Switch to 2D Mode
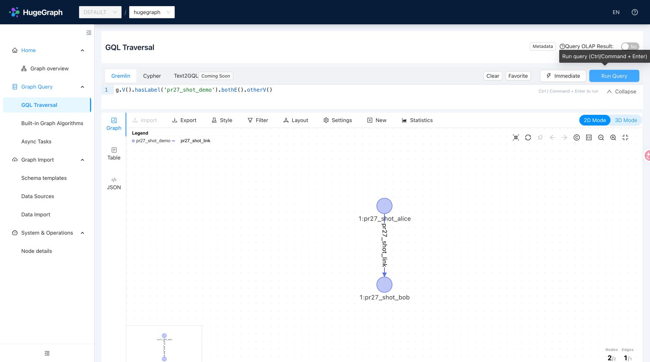Image resolution: width=650 pixels, height=362 pixels. click(595, 120)
